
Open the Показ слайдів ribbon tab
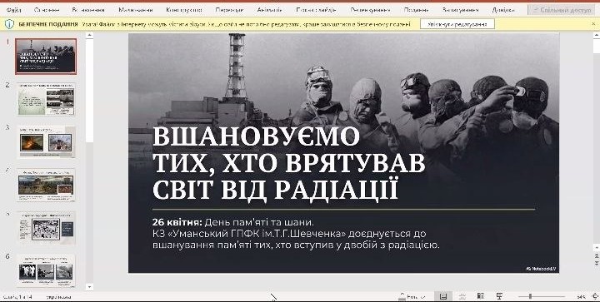coord(316,10)
